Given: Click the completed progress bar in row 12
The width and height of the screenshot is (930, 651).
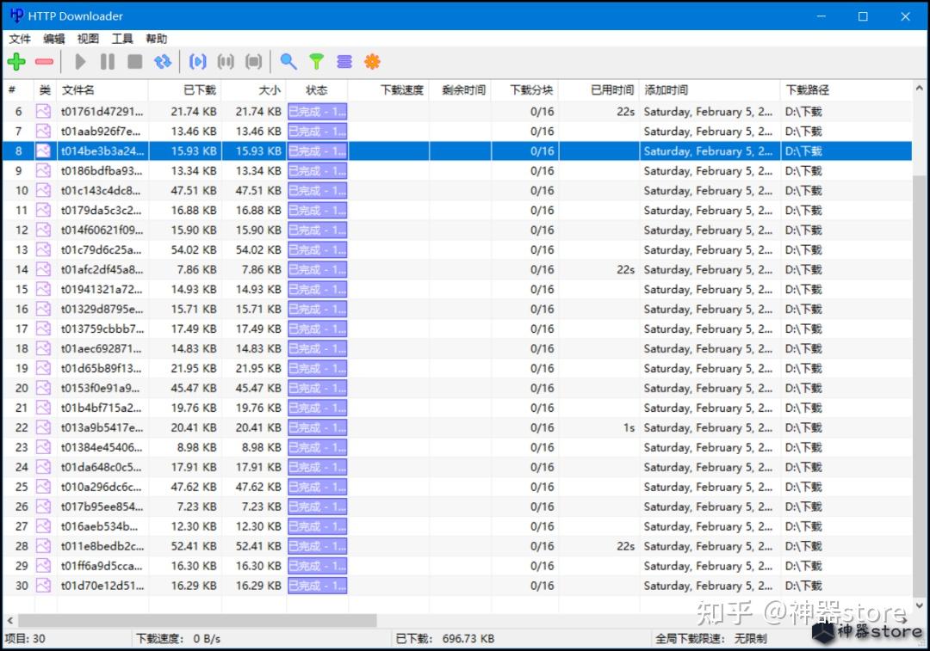Looking at the screenshot, I should 317,230.
